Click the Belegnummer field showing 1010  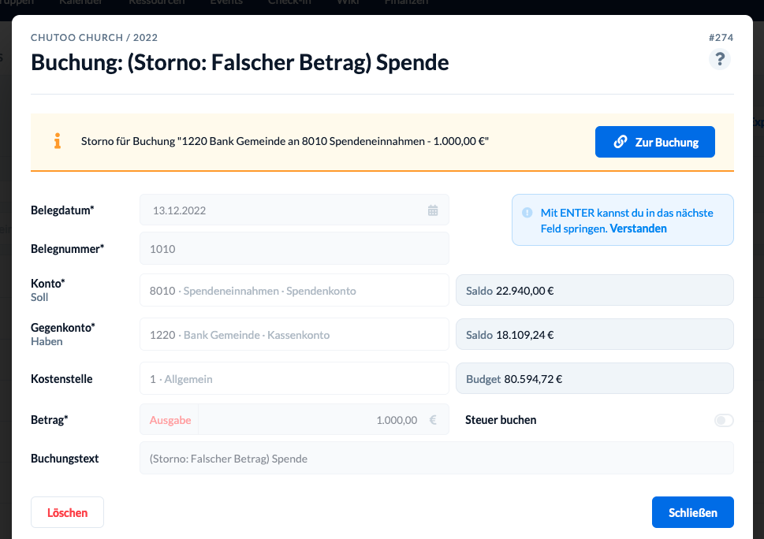pos(294,248)
